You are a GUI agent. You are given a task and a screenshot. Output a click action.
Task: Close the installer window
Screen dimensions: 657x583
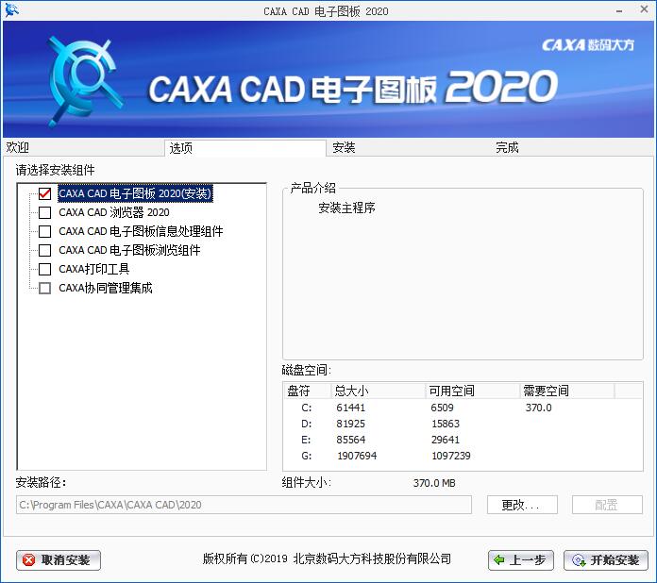pos(644,9)
